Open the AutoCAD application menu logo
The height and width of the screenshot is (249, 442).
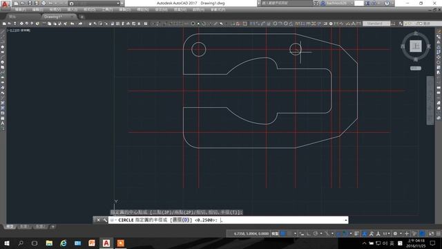[x=5, y=4]
